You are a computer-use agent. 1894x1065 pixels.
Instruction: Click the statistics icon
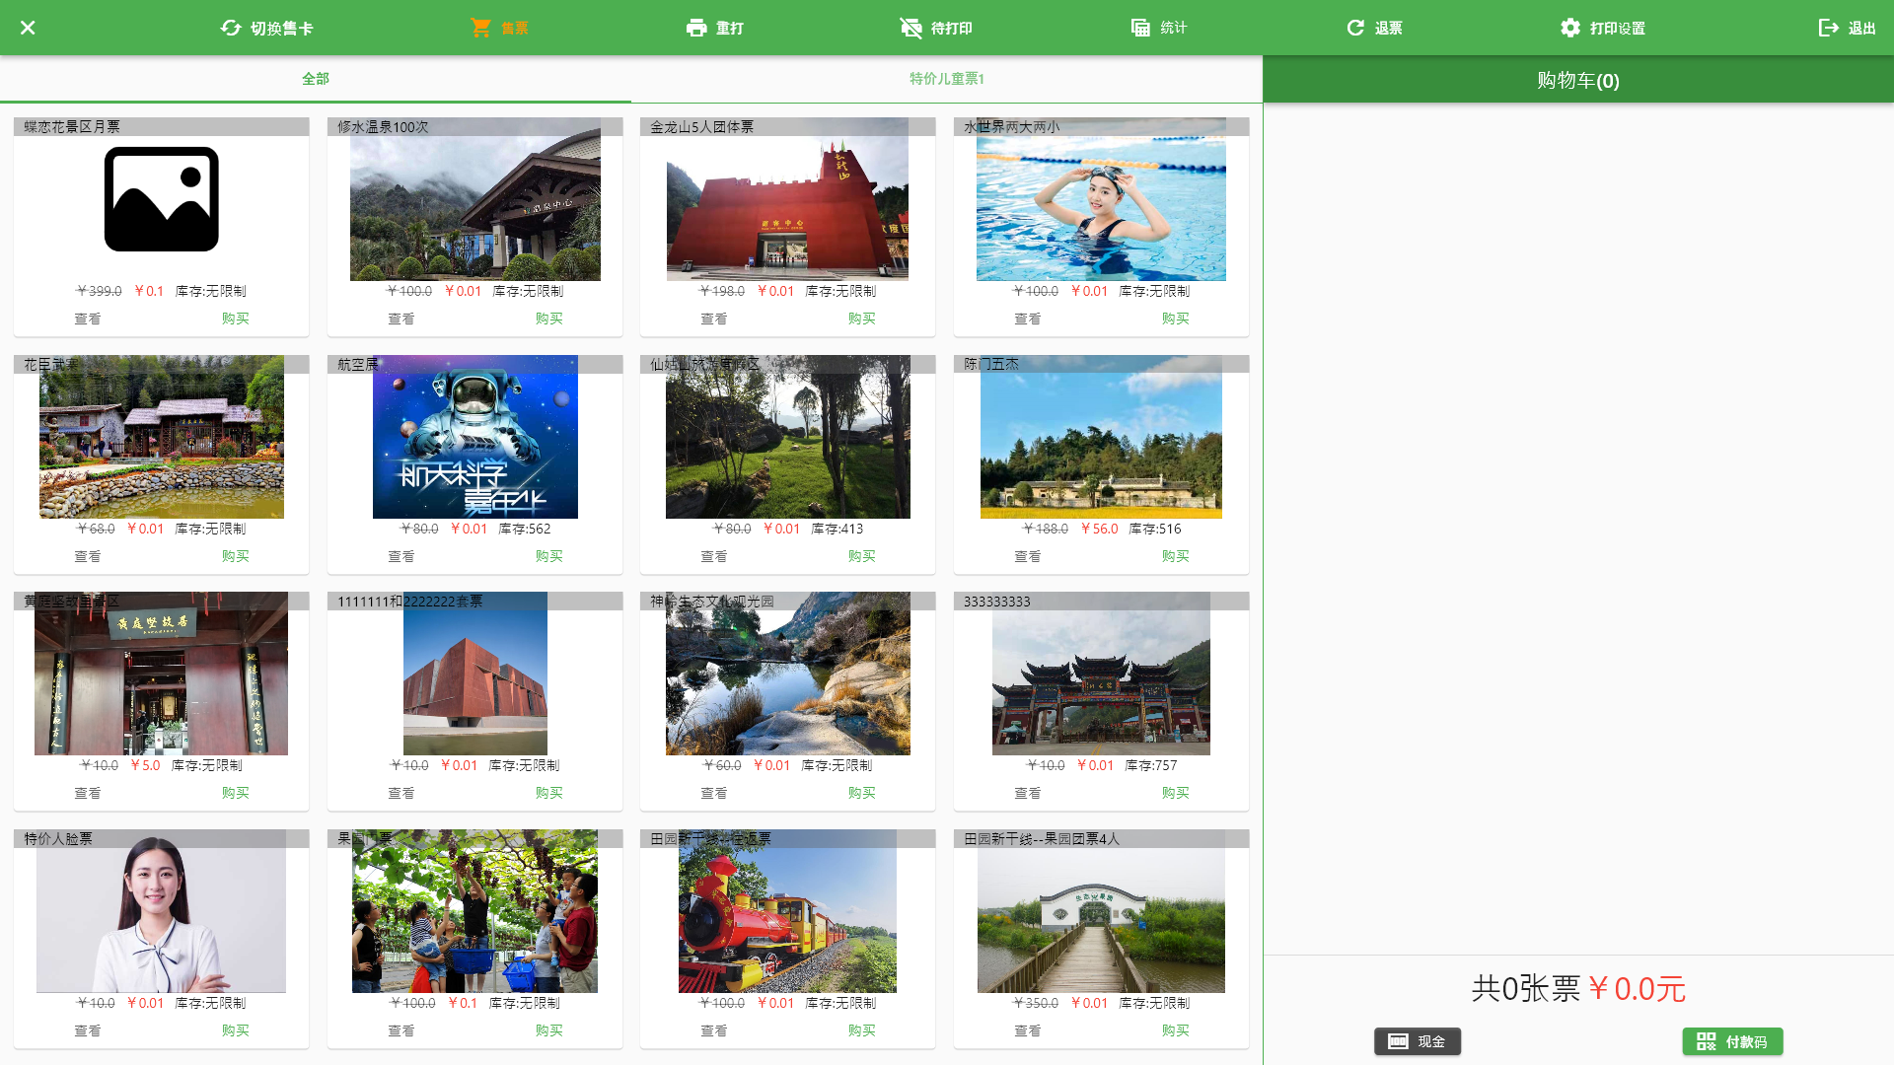(x=1140, y=28)
